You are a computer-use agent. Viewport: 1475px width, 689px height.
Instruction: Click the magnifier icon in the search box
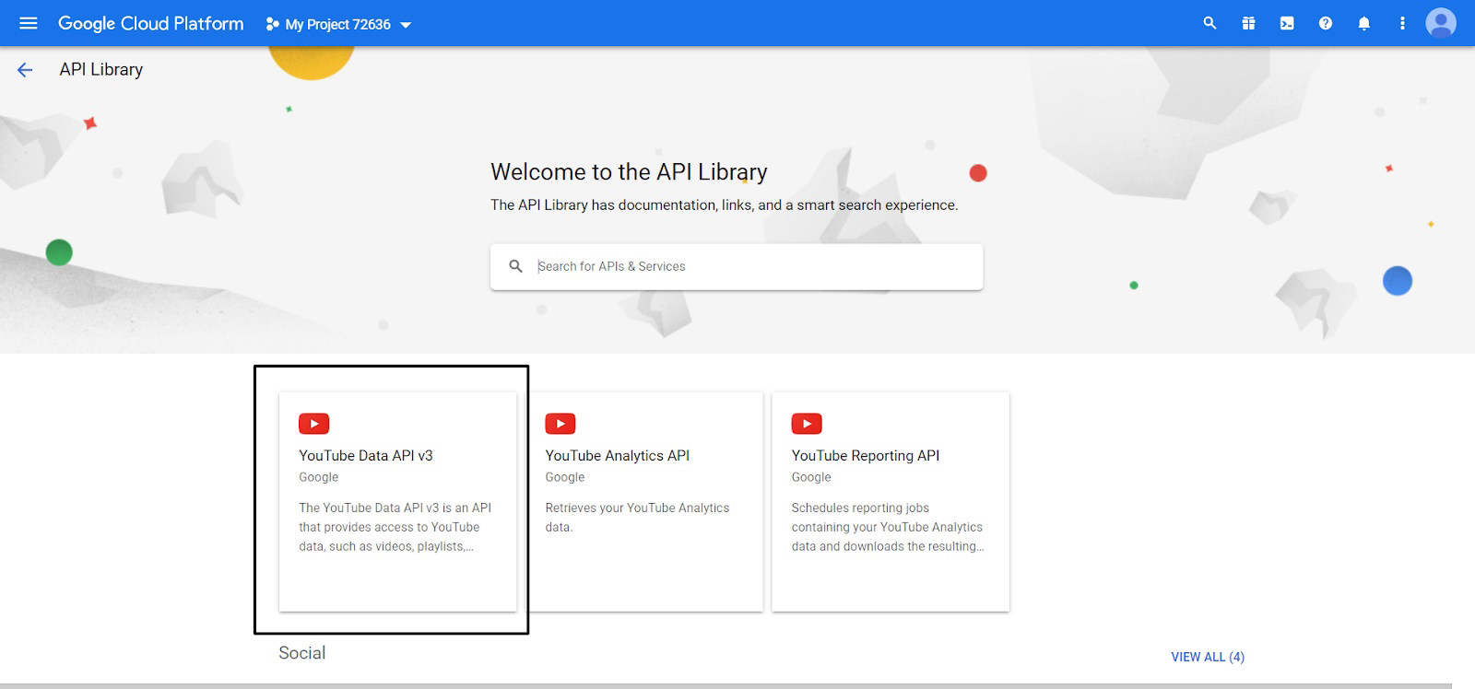pos(515,266)
